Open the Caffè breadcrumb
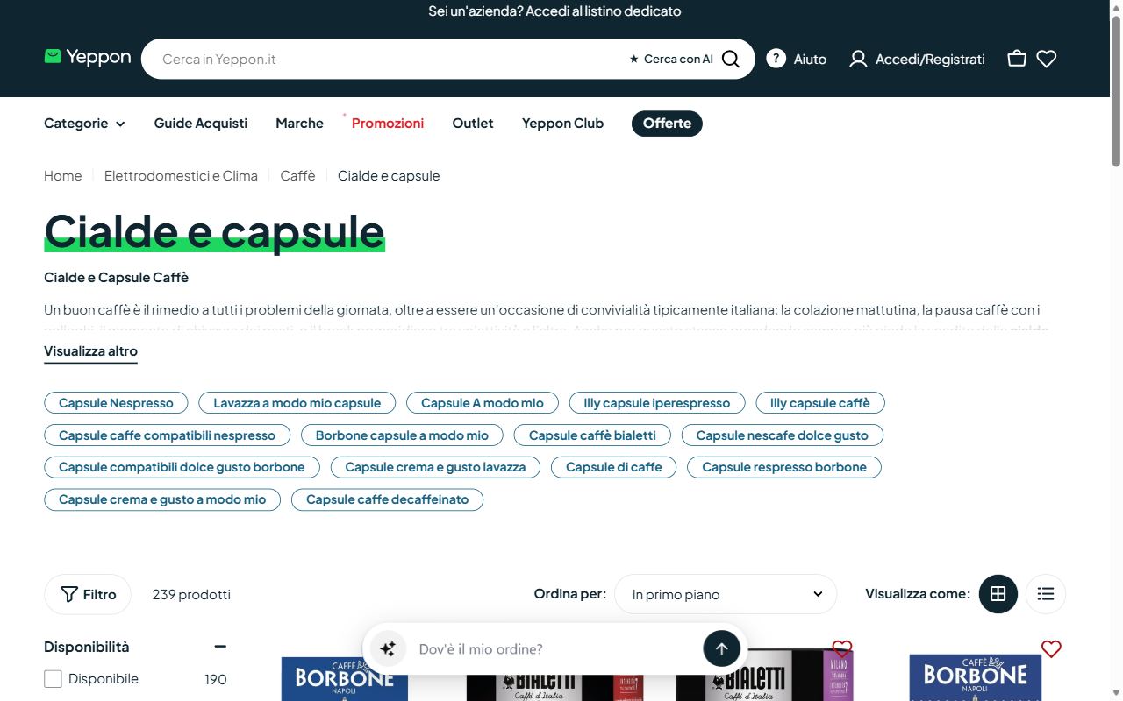The height and width of the screenshot is (701, 1123). click(297, 175)
